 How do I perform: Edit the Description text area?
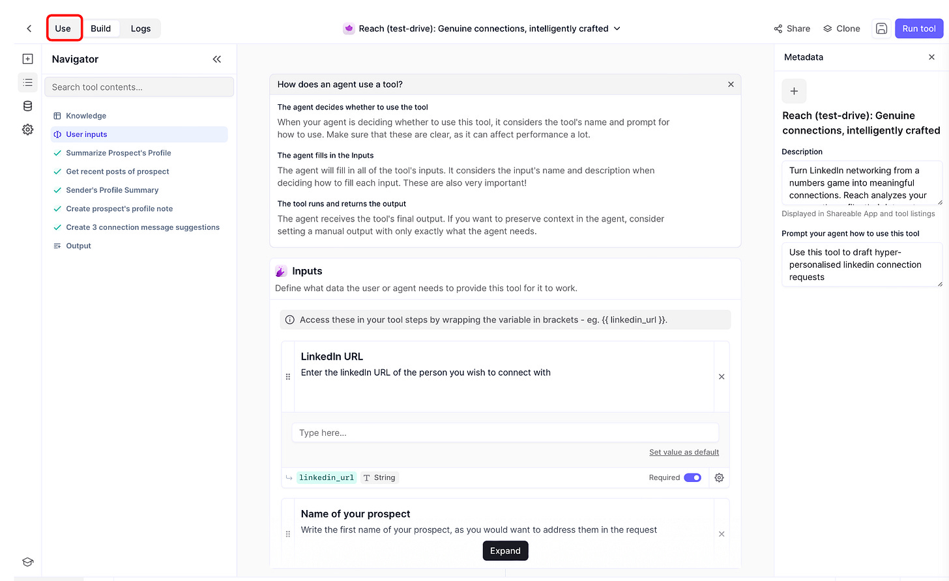coord(862,183)
